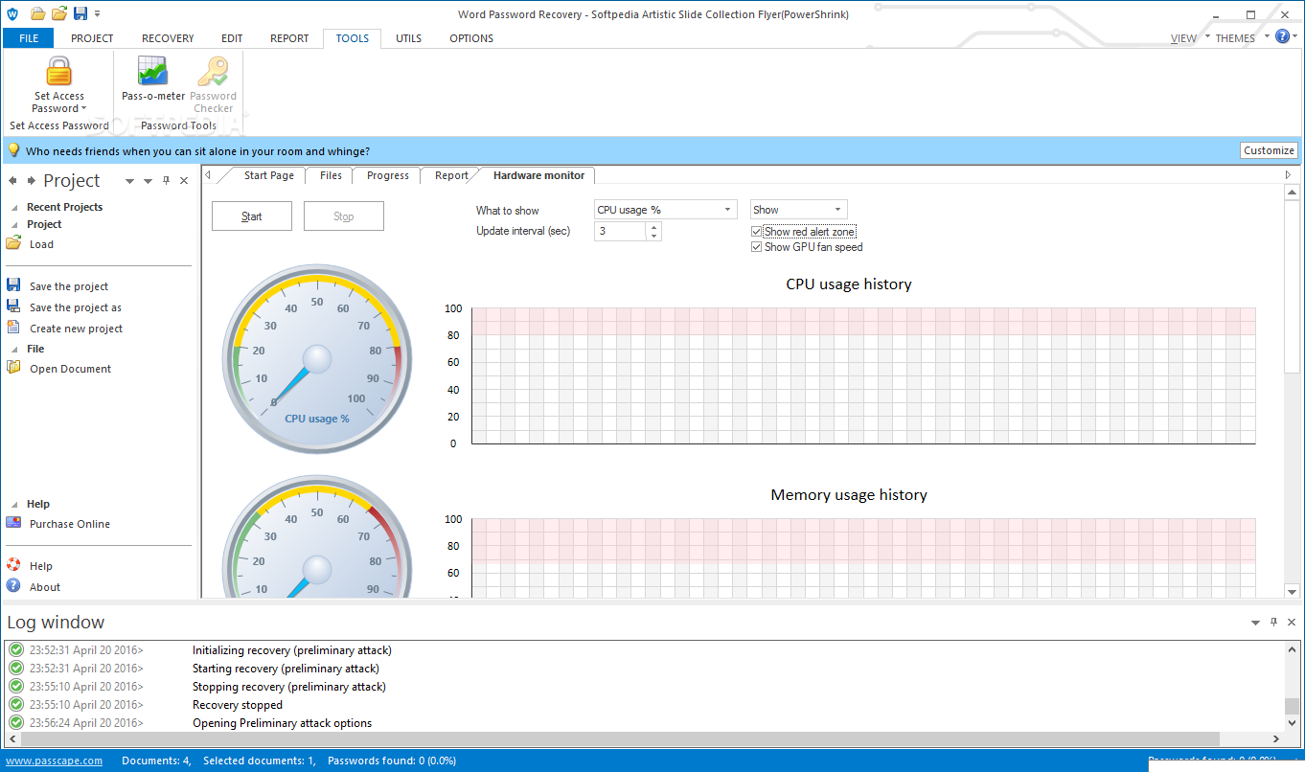Image resolution: width=1305 pixels, height=772 pixels.
Task: Click the Log window horizontal scrollbar
Action: 621,739
